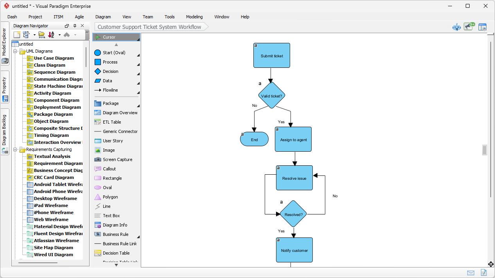Open the Modeling menu
This screenshot has height=278, width=495.
click(194, 17)
